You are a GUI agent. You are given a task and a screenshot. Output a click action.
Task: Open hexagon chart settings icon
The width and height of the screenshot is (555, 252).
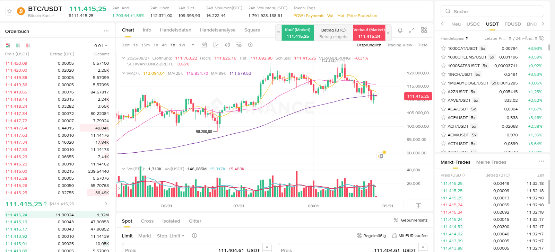pos(250,45)
